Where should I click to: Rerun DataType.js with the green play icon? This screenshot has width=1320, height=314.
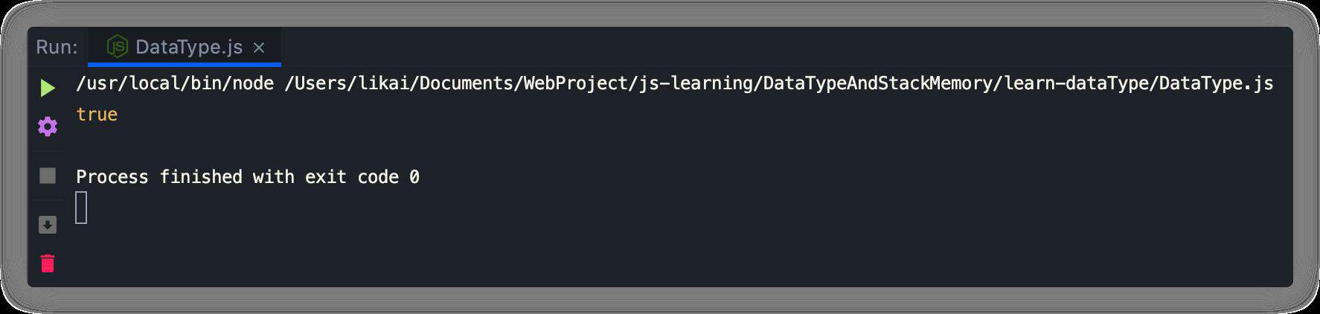coord(48,88)
